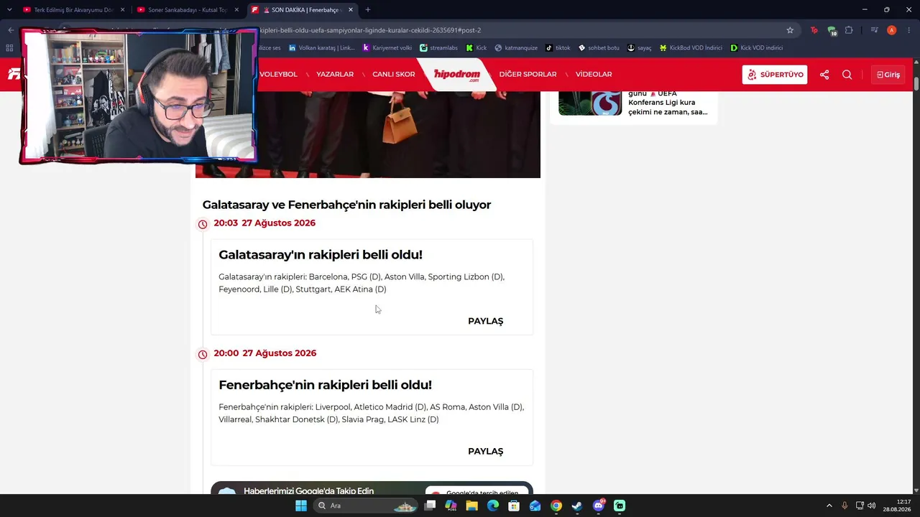This screenshot has width=920, height=517.
Task: Open the UEFA Konferans Ligi kura çekimi article
Action: coord(668,103)
